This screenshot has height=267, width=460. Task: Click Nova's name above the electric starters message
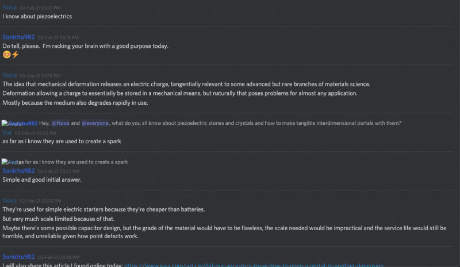(10, 200)
